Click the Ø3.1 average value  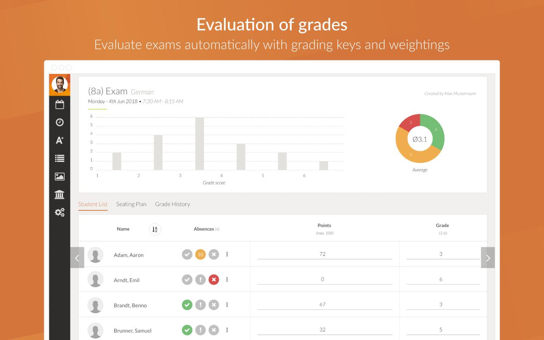point(420,139)
